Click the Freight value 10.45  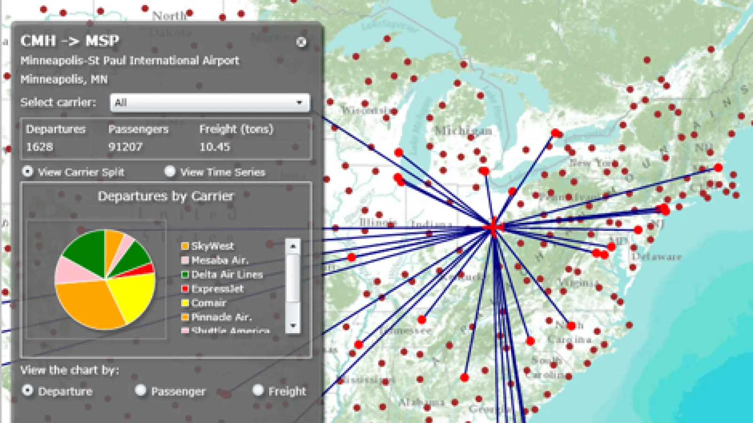tap(215, 147)
